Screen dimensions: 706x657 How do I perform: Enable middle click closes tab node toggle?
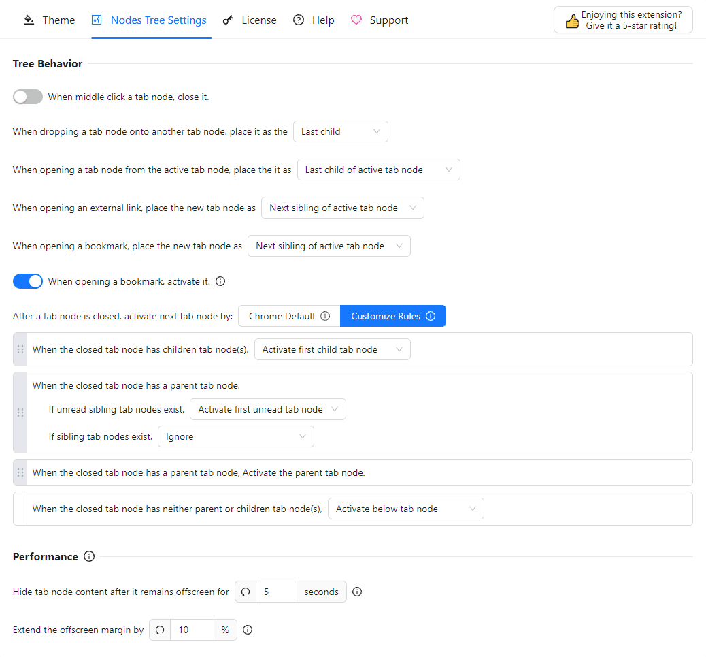tap(28, 97)
